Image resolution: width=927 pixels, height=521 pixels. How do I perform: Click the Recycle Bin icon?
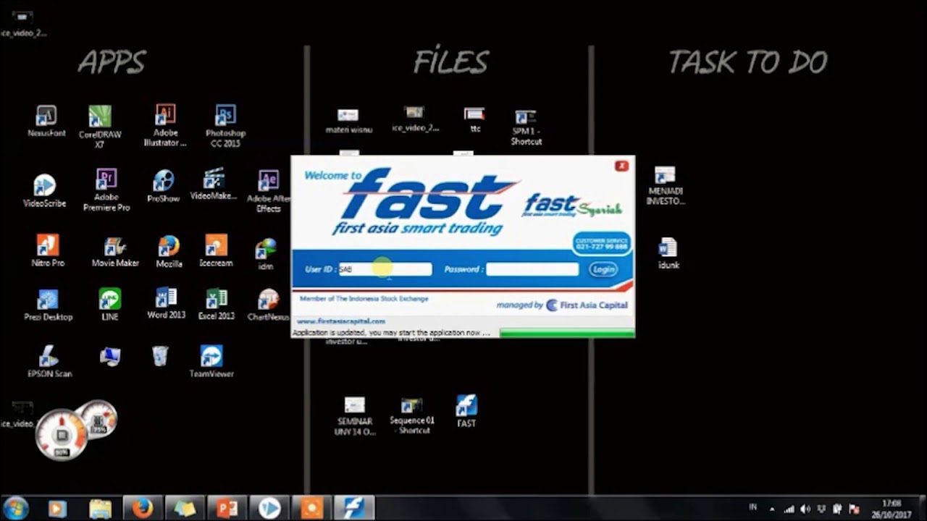(x=160, y=355)
